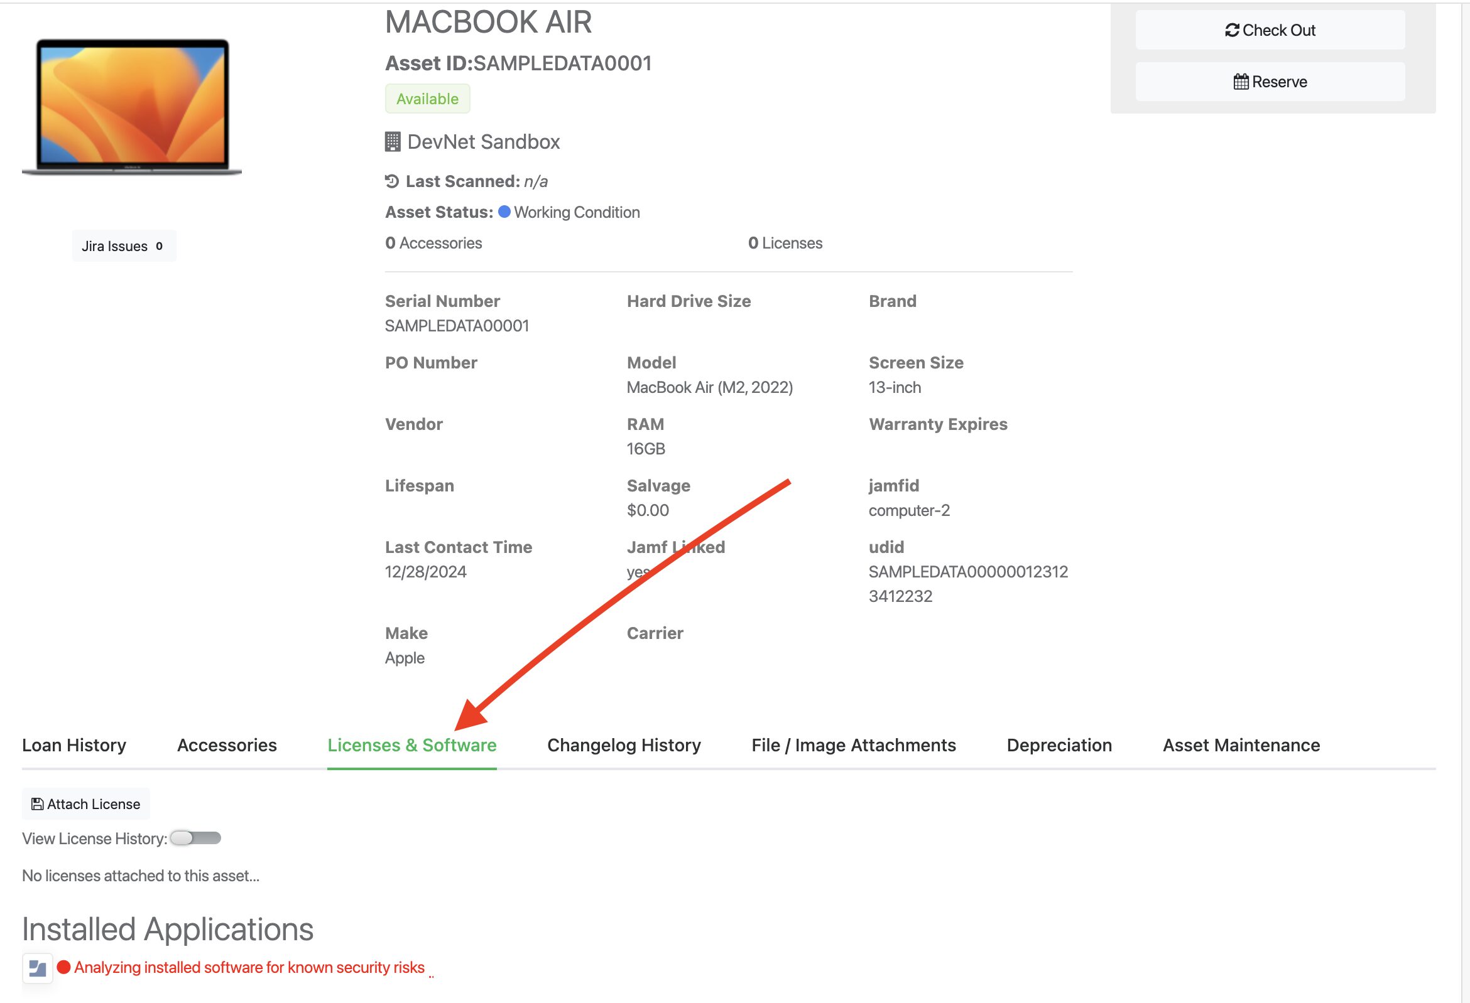Screen dimensions: 1470x1003
Task: Click the Lifespan field label
Action: coord(420,485)
